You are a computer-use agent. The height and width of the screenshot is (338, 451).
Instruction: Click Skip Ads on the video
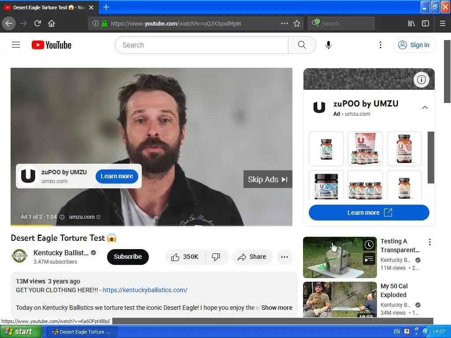click(x=268, y=180)
